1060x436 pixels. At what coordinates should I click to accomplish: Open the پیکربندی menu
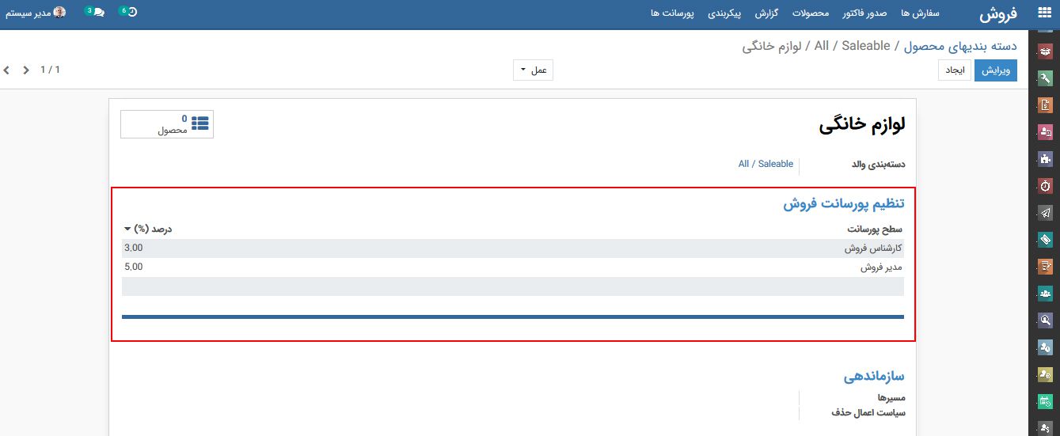coord(724,13)
